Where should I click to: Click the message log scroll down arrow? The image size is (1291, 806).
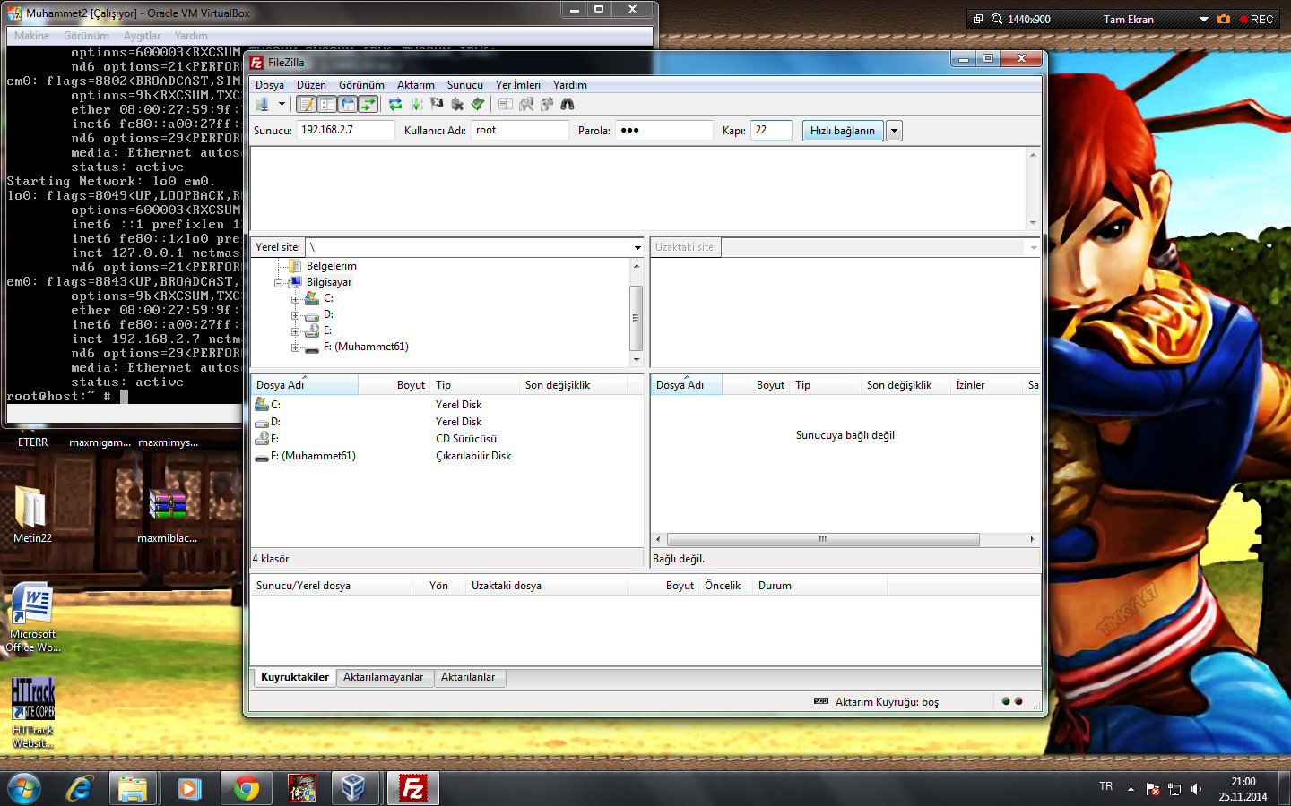[x=1033, y=223]
